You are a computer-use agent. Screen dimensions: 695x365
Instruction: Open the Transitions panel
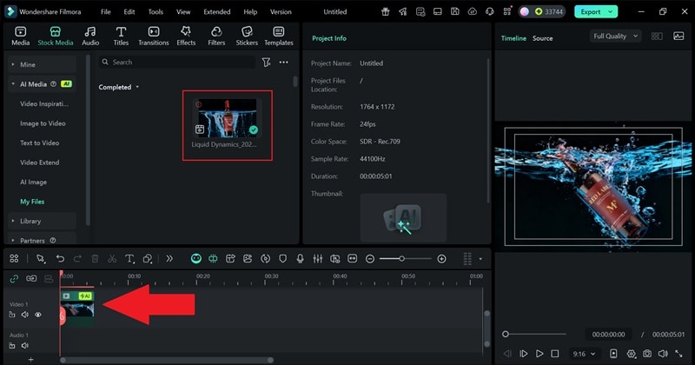tap(153, 36)
